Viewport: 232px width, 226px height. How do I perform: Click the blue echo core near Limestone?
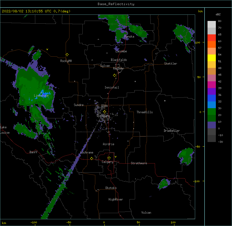click(44, 94)
